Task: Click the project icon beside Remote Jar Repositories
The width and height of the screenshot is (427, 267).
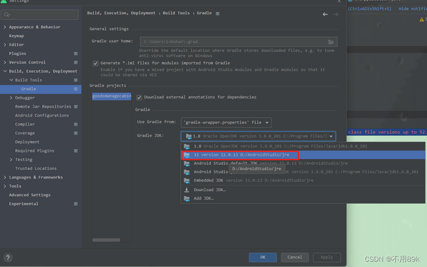Action: 76,107
